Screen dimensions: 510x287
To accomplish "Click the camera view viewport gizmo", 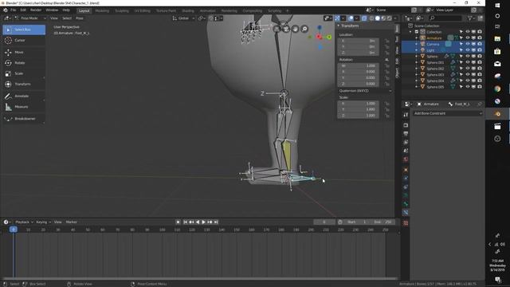I will click(286, 29).
